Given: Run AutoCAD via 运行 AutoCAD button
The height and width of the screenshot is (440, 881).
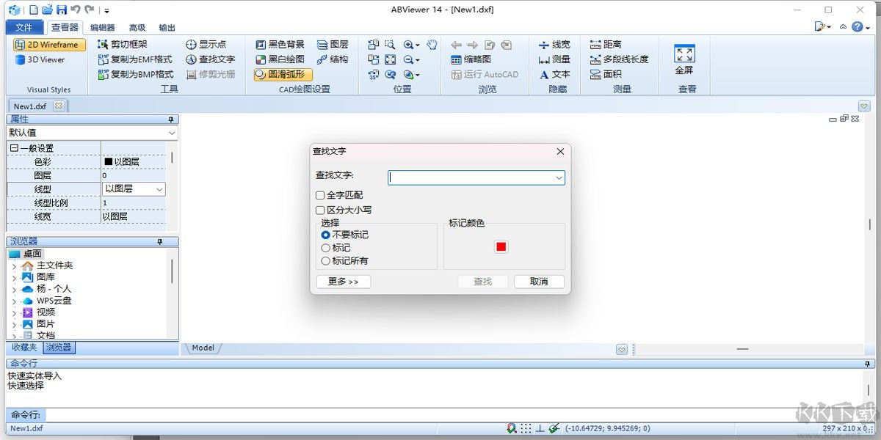Looking at the screenshot, I should [486, 74].
